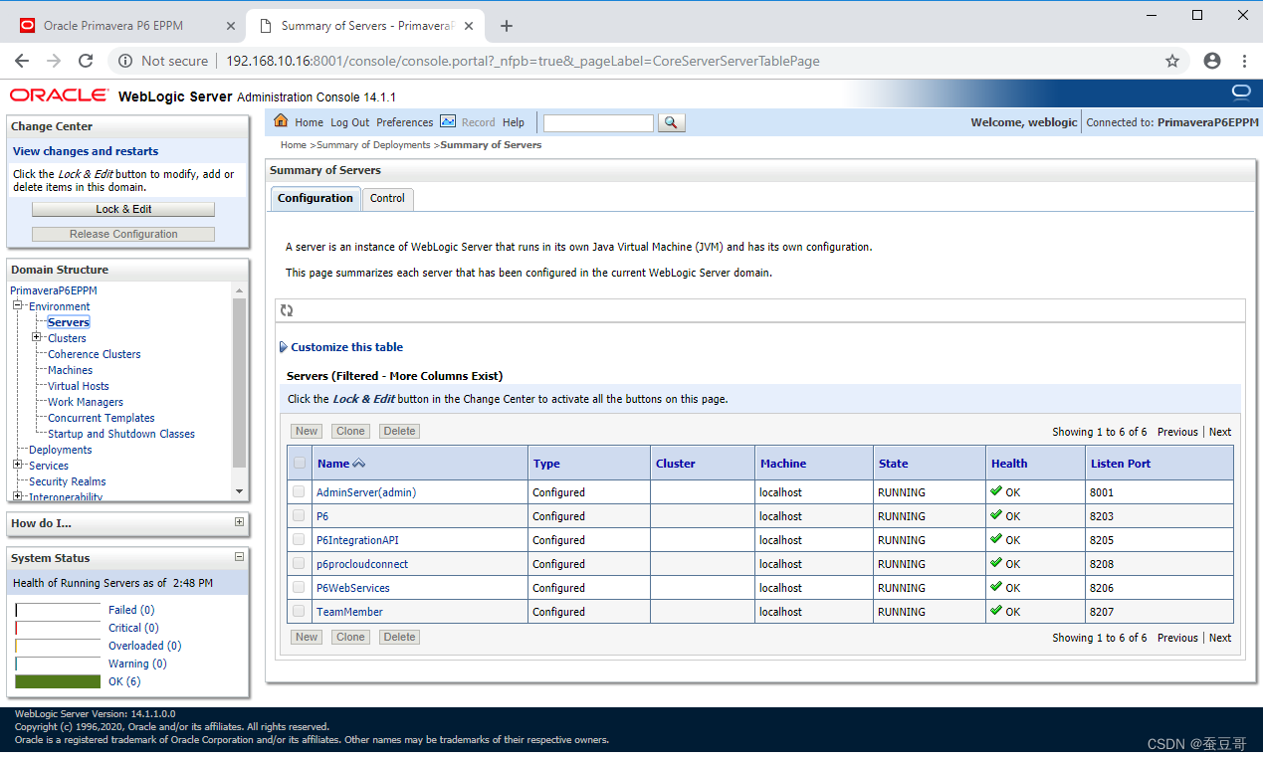
Task: Switch to the Configuration tab
Action: pos(316,198)
